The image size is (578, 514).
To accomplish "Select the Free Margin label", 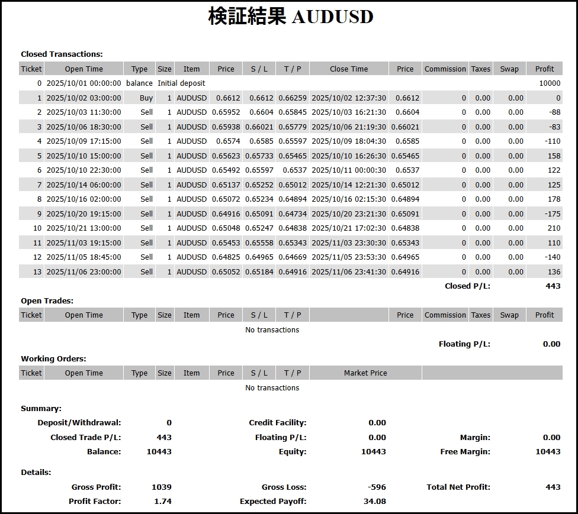I will pos(465,451).
